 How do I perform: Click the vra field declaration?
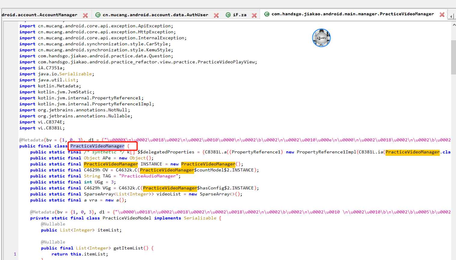[78, 200]
